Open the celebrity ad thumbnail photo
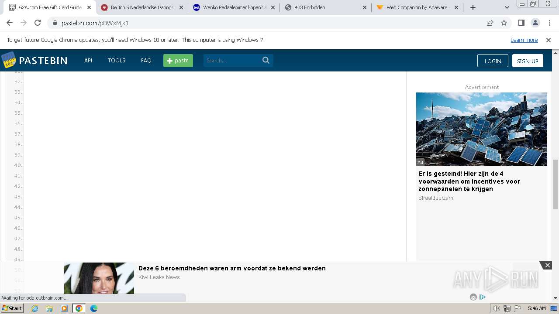The image size is (559, 314). pos(99,278)
